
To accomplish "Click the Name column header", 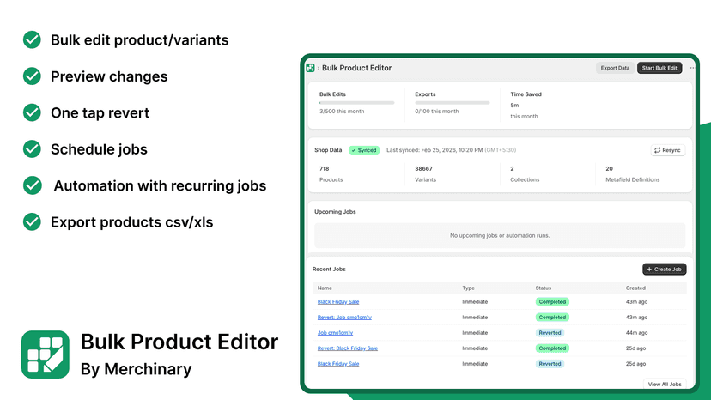I will tap(325, 288).
